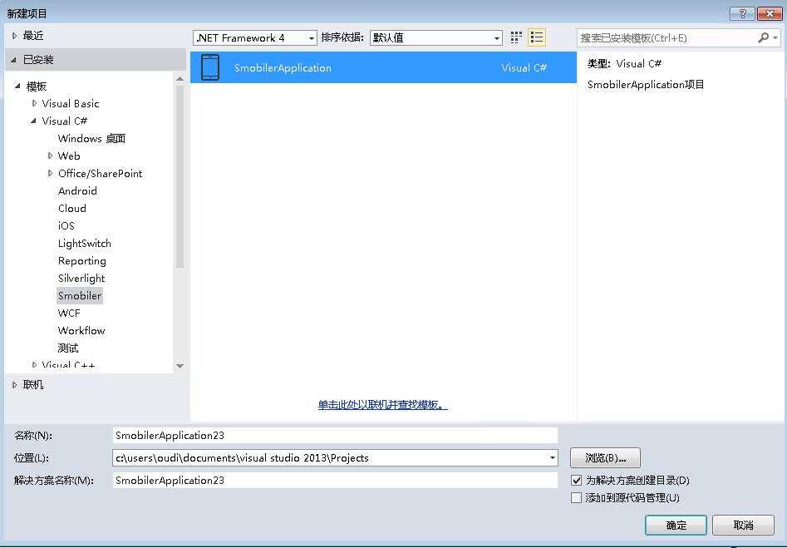The height and width of the screenshot is (548, 787).
Task: Click the 取消 cancel button
Action: pyautogui.click(x=743, y=525)
